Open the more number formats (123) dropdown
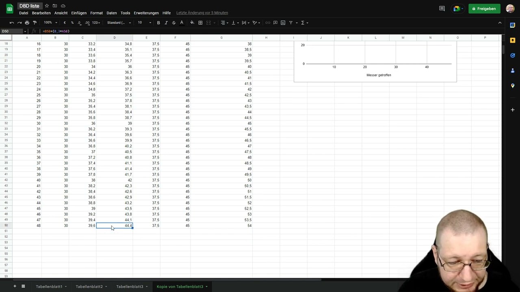This screenshot has height=292, width=520. point(96,23)
